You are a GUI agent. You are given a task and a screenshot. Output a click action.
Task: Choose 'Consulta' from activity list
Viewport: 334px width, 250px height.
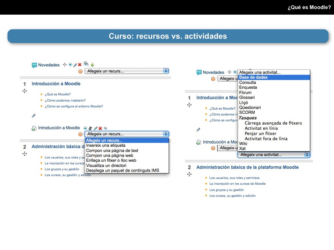274,82
